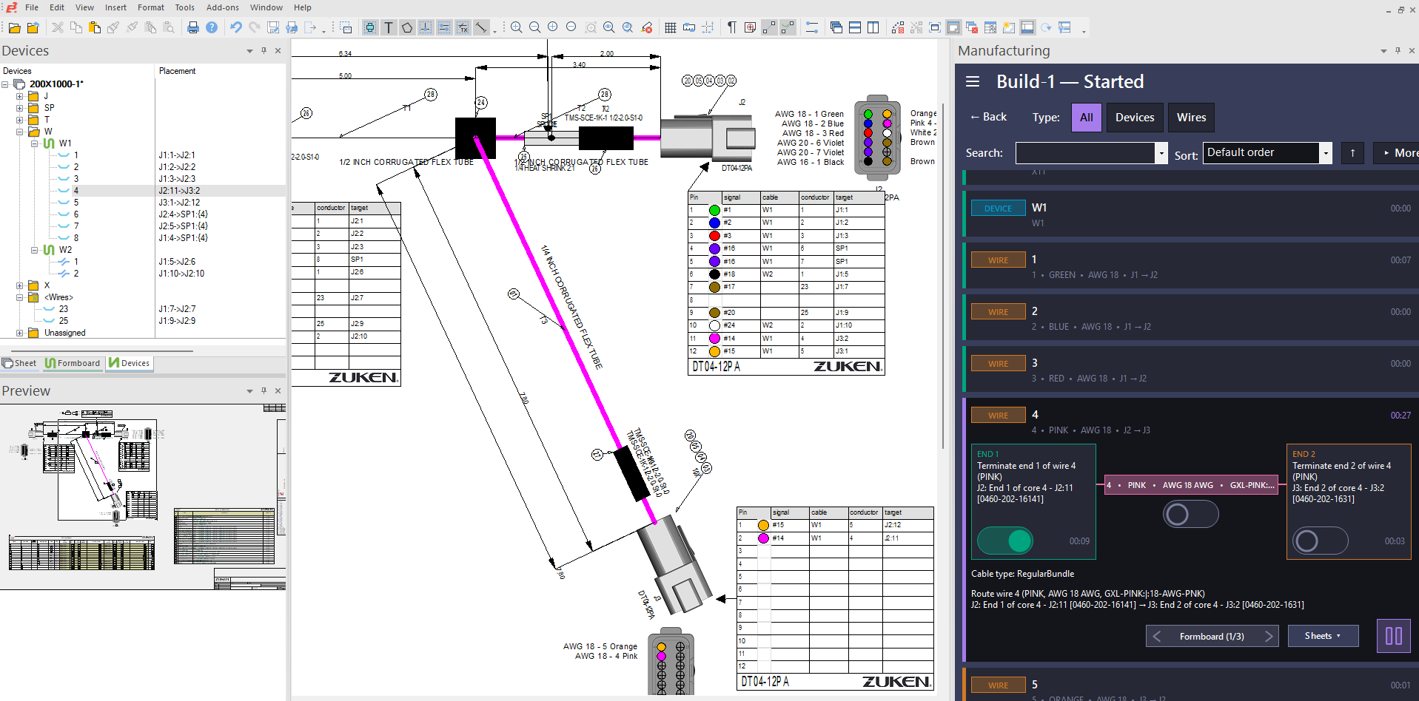Click the cascade windows icon
Image resolution: width=1419 pixels, height=701 pixels.
pyautogui.click(x=836, y=27)
